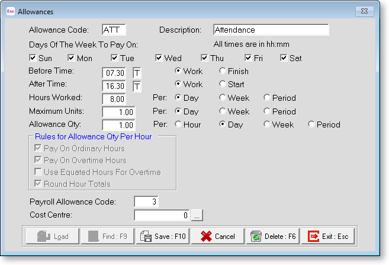Edit the Description text field

[270, 30]
